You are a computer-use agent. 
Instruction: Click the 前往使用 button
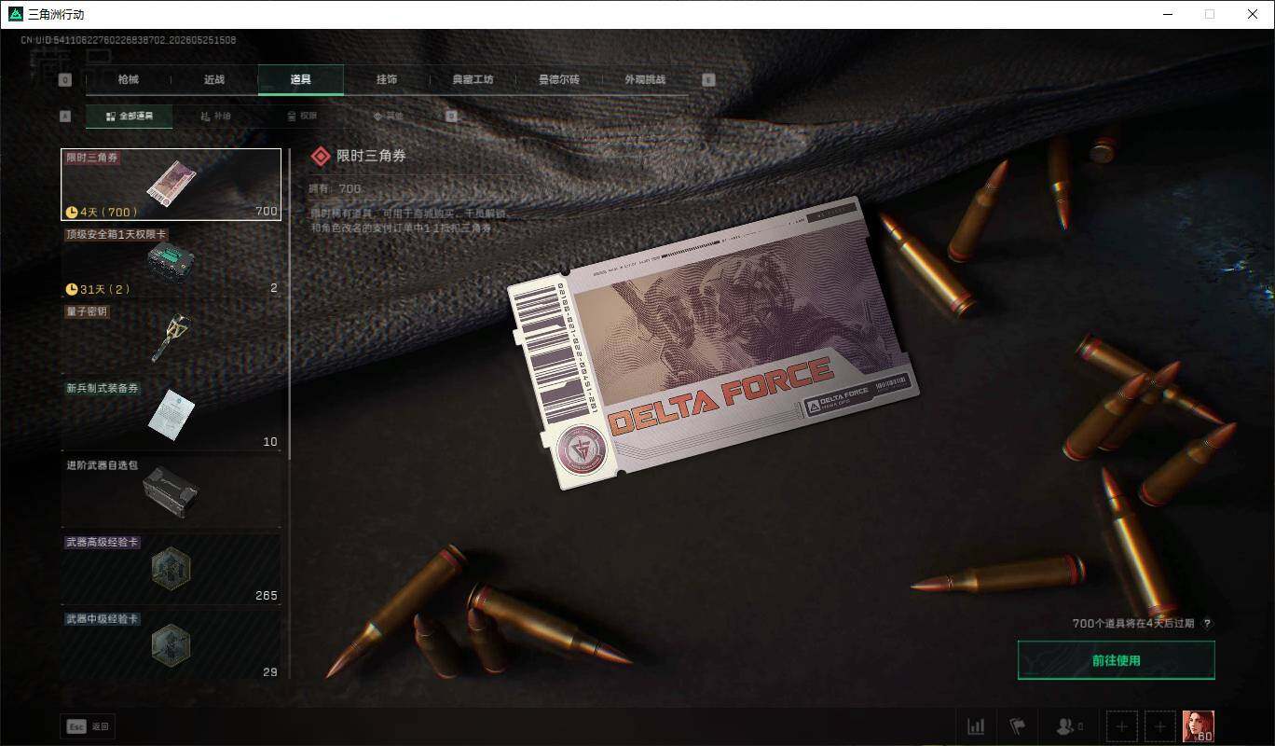pyautogui.click(x=1116, y=660)
